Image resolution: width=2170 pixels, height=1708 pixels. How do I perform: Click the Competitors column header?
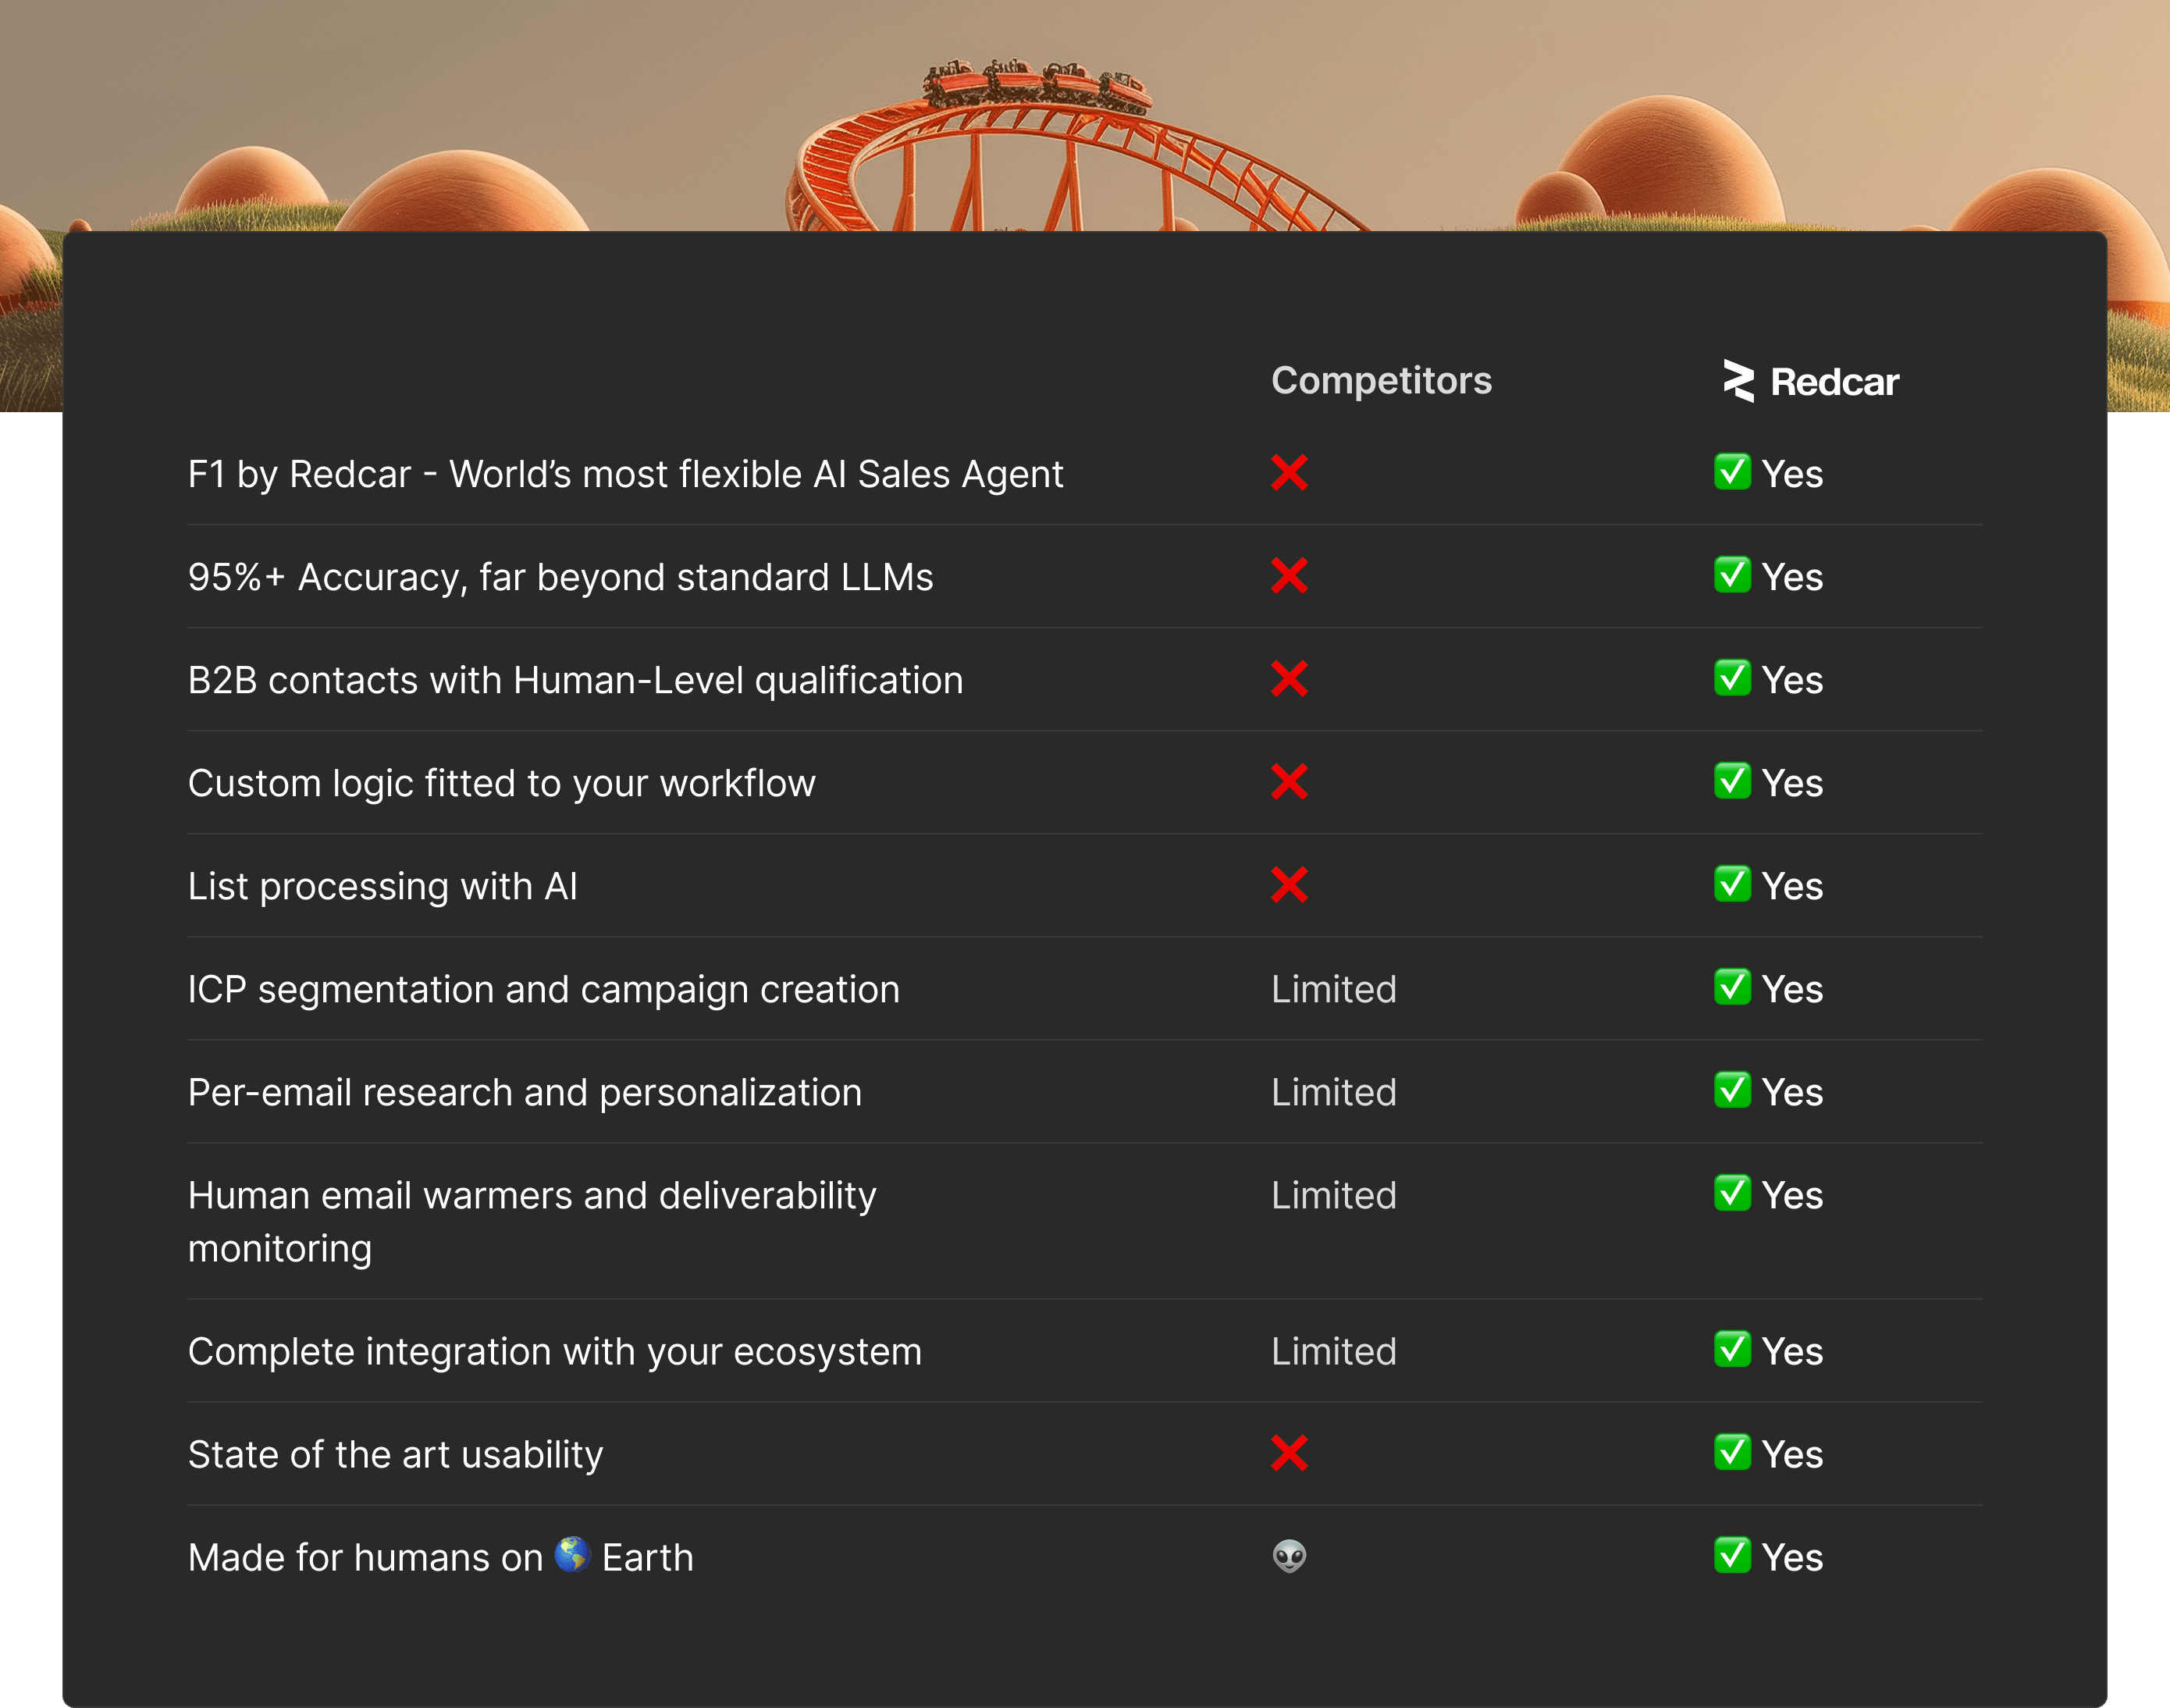point(1381,381)
